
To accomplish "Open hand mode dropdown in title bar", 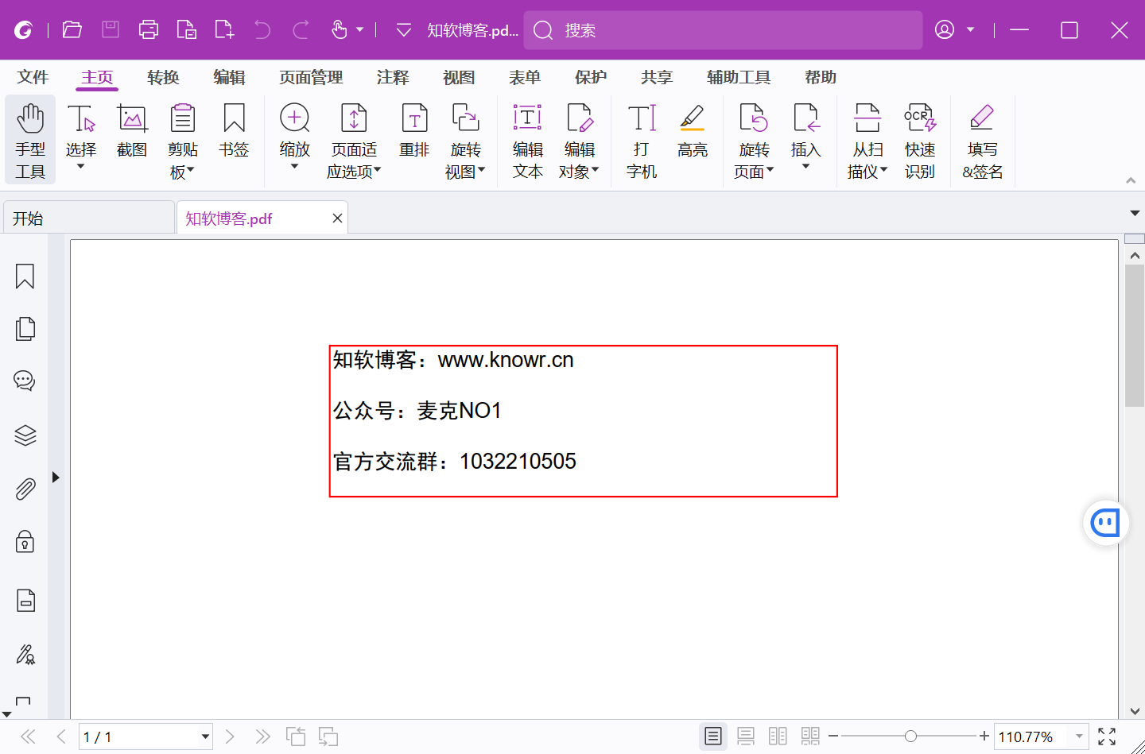I will click(359, 30).
